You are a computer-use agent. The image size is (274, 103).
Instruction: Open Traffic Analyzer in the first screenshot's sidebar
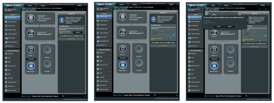coord(12,34)
